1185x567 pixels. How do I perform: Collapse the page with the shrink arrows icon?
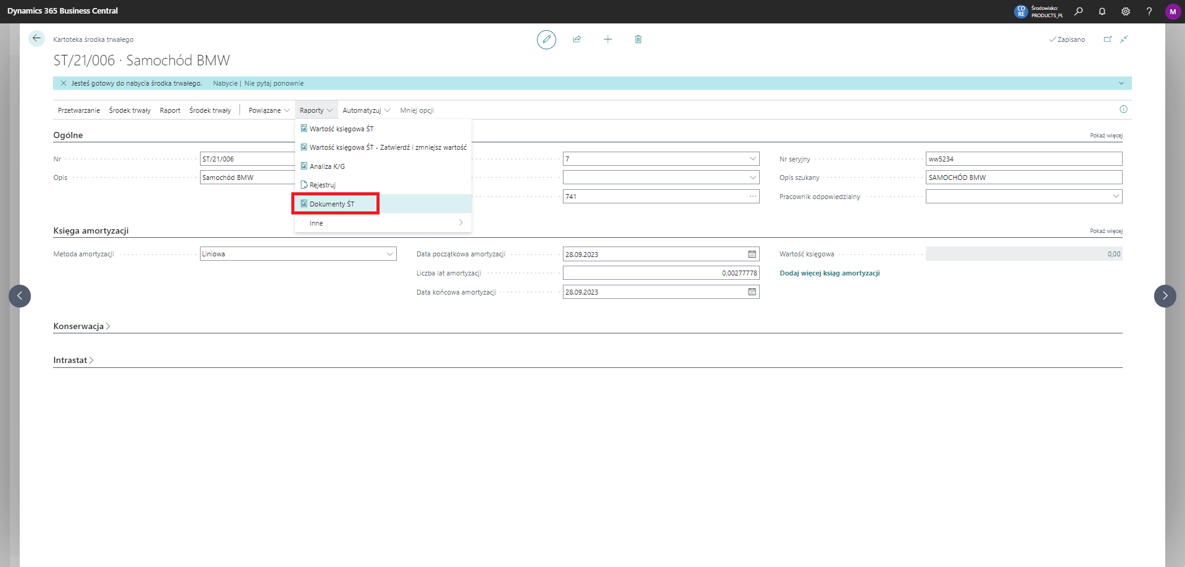pyautogui.click(x=1125, y=39)
